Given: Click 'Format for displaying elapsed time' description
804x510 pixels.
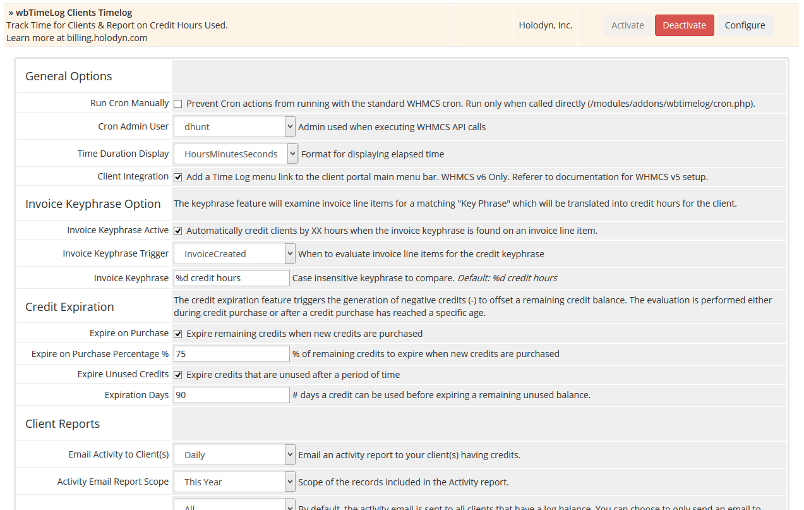Looking at the screenshot, I should [x=373, y=154].
